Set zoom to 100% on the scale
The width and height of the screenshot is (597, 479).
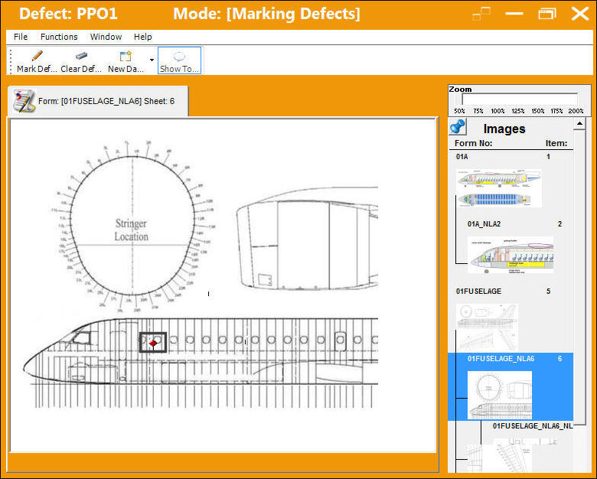pos(497,111)
